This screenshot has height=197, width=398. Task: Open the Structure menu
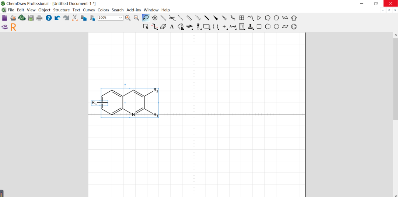pyautogui.click(x=62, y=10)
